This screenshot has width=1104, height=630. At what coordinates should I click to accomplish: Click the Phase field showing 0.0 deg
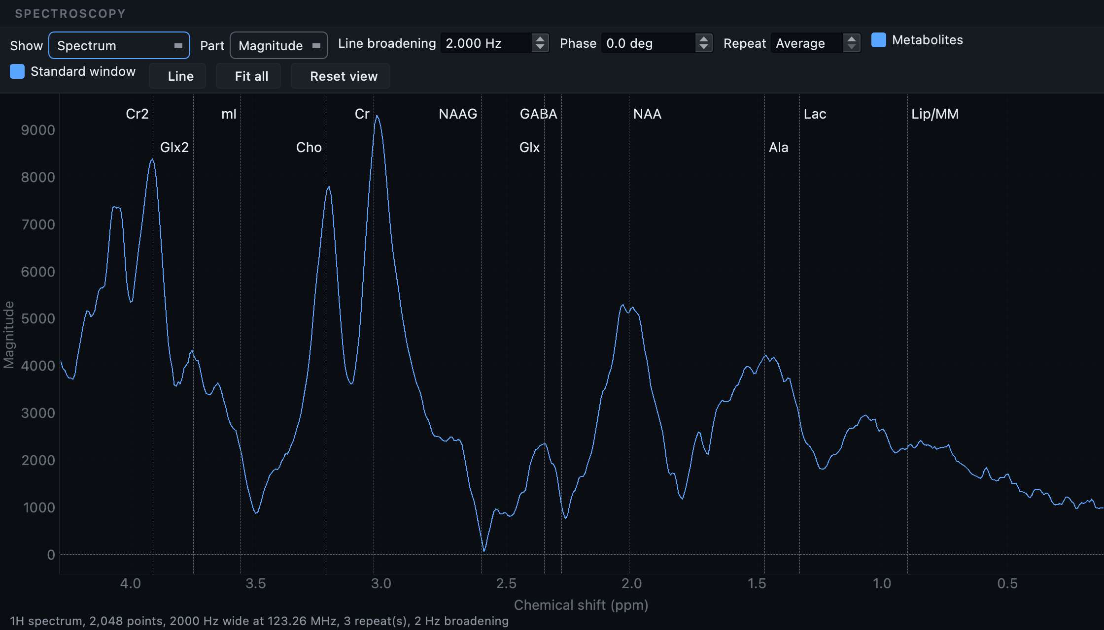tap(649, 43)
